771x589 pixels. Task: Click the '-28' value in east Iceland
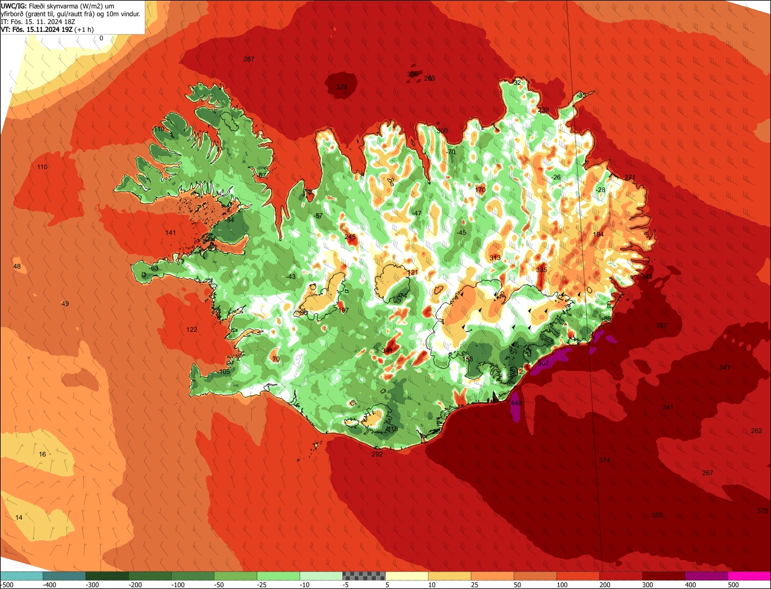(600, 190)
